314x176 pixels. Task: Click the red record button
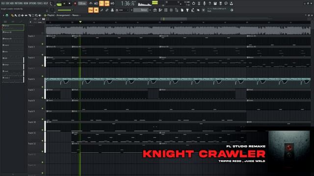pos(75,3)
